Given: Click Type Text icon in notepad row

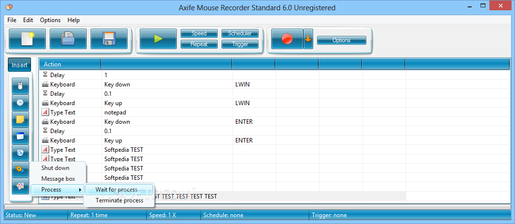Looking at the screenshot, I should (x=45, y=112).
